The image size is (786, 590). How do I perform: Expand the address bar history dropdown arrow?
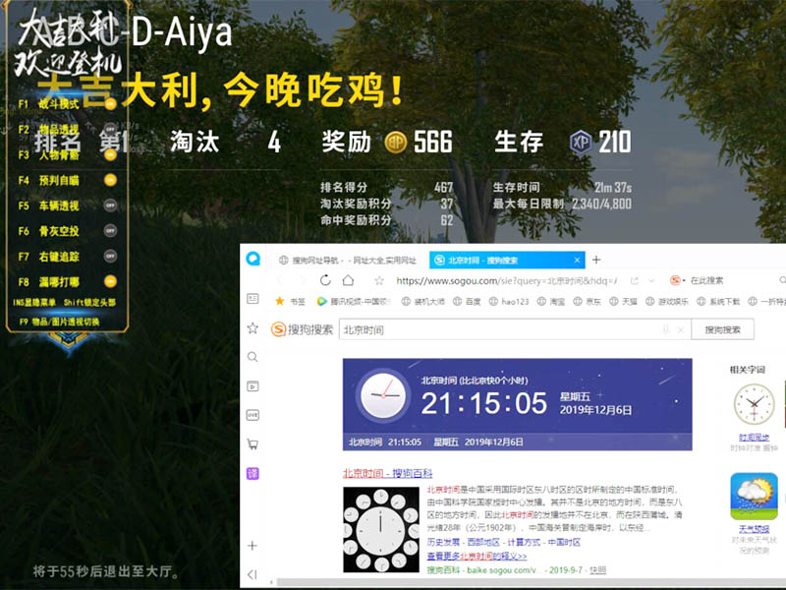click(x=651, y=280)
